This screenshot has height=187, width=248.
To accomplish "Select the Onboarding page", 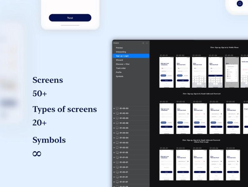I will [122, 52].
